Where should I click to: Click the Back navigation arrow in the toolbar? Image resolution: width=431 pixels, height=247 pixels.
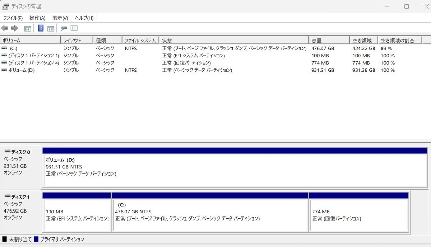(5, 28)
